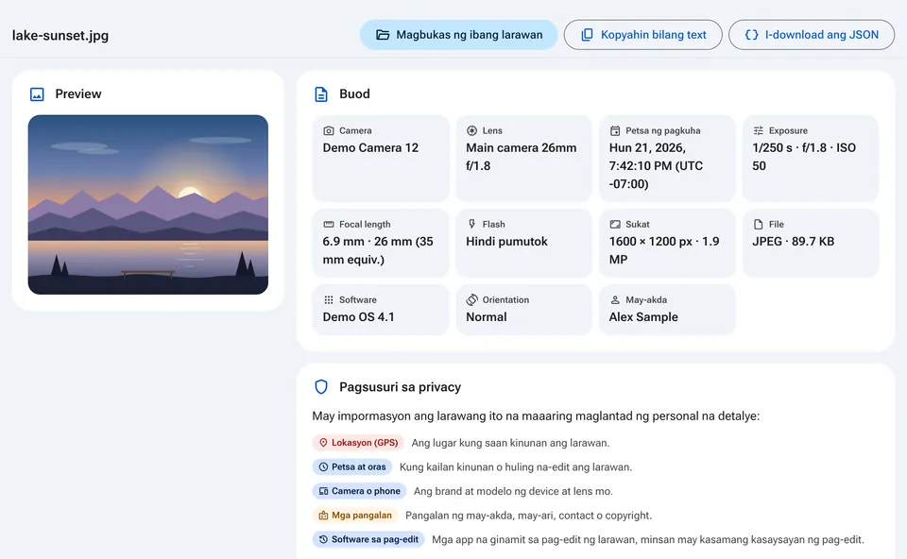Click the Camera card icon
Image resolution: width=907 pixels, height=559 pixels.
pyautogui.click(x=329, y=130)
